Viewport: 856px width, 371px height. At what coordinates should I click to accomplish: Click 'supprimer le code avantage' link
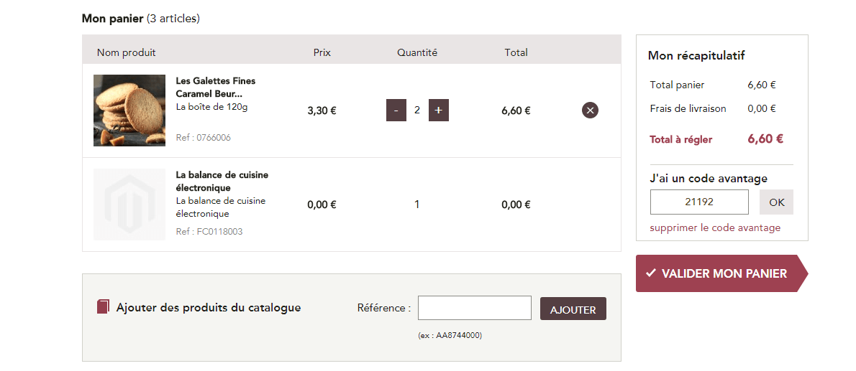pos(715,227)
